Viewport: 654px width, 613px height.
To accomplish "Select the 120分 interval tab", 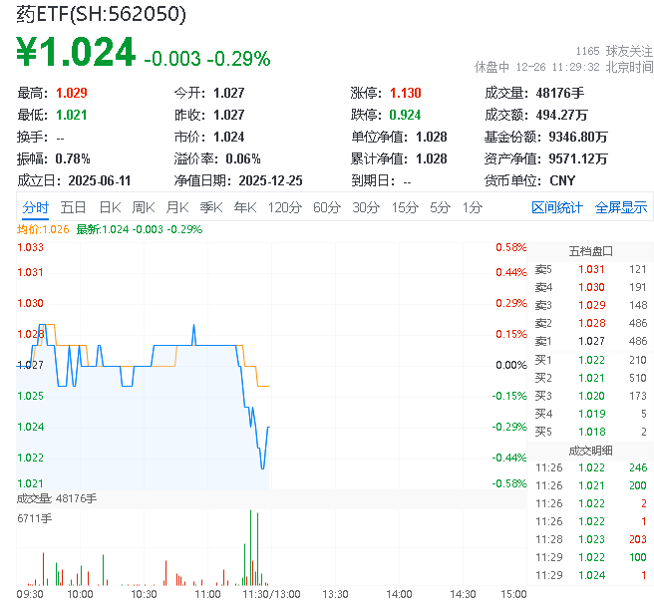I will point(284,207).
